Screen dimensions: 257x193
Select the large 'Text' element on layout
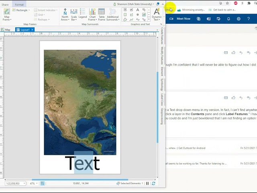click(82, 163)
